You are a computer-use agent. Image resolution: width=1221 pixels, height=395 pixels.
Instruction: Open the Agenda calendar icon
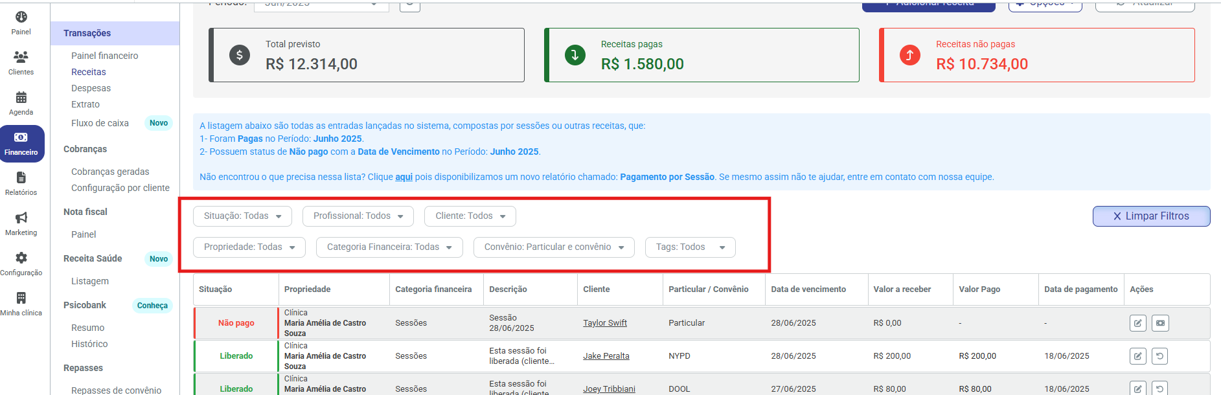pyautogui.click(x=21, y=98)
